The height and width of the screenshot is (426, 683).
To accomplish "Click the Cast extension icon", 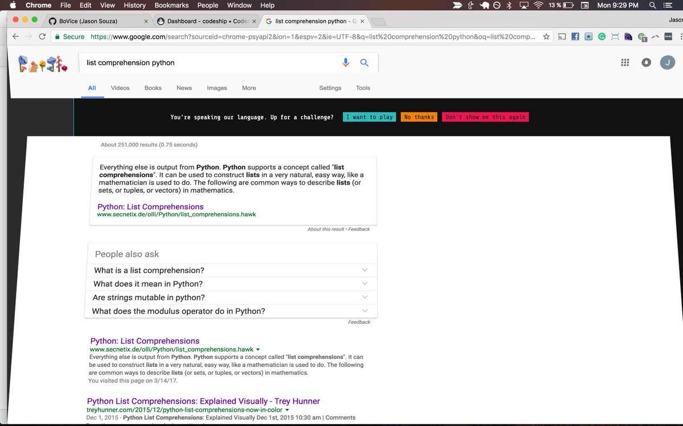I will click(x=562, y=36).
